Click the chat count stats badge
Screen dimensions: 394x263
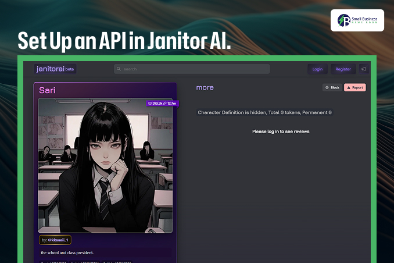162,104
